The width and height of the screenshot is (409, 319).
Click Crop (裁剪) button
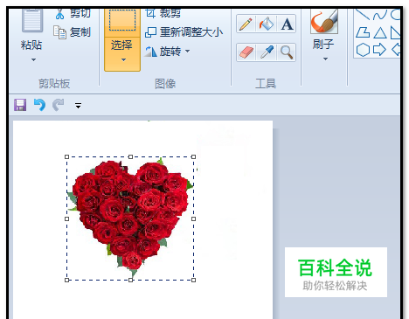(163, 13)
